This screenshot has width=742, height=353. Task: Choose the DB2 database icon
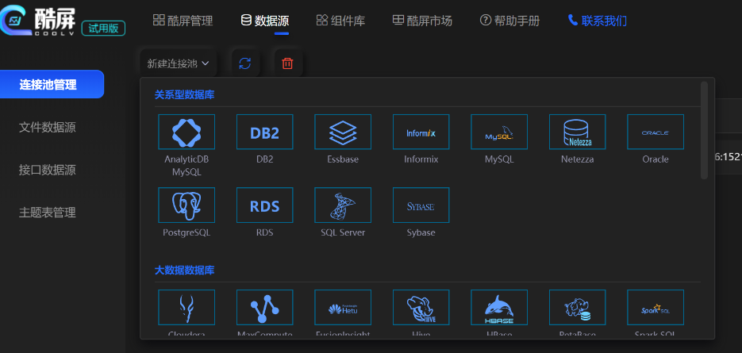coord(264,132)
